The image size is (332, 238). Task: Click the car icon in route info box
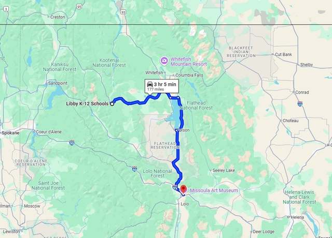[150, 84]
